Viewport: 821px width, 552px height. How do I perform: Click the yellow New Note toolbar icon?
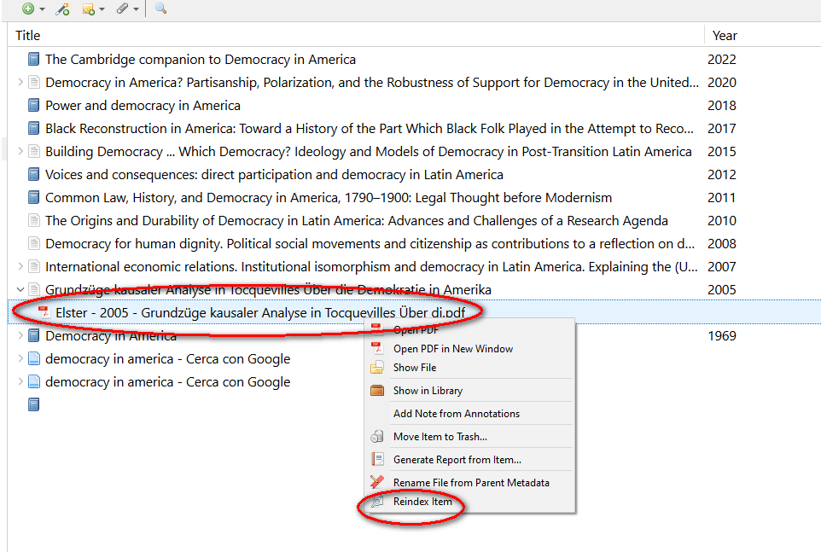pyautogui.click(x=88, y=9)
